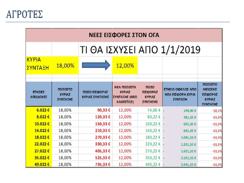Click the 6.022 € annual earnings cell
244x183 pixels.
coord(39,111)
